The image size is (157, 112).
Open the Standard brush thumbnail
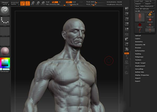[5, 10]
